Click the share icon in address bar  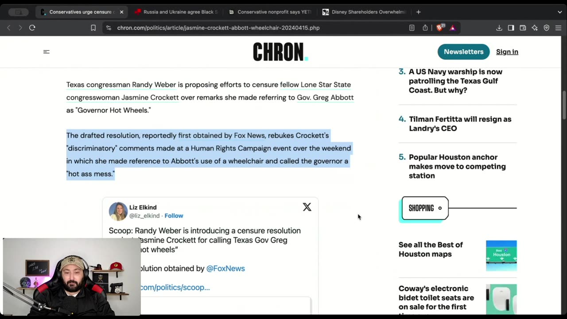(x=425, y=27)
